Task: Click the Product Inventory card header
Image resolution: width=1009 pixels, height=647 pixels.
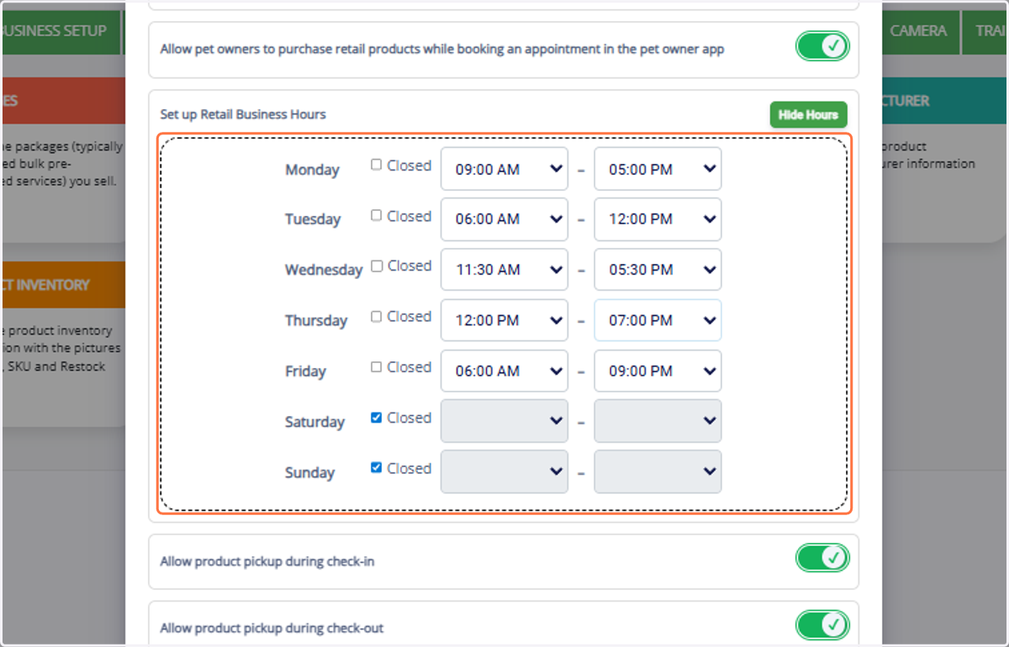Action: coord(63,285)
